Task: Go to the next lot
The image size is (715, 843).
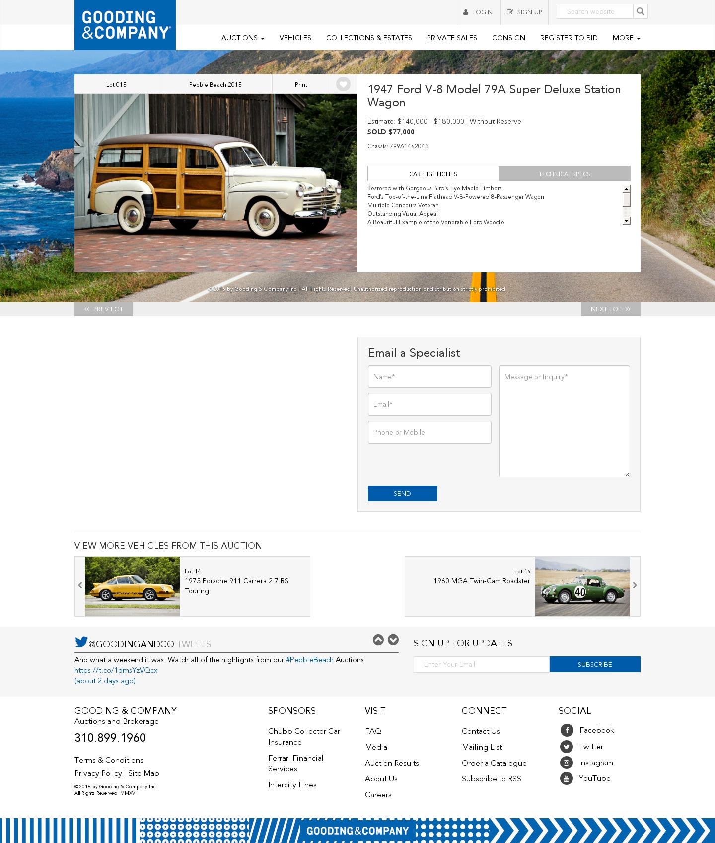Action: [611, 309]
